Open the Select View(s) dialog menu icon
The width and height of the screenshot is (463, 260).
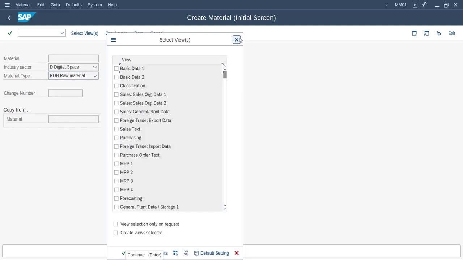point(113,40)
